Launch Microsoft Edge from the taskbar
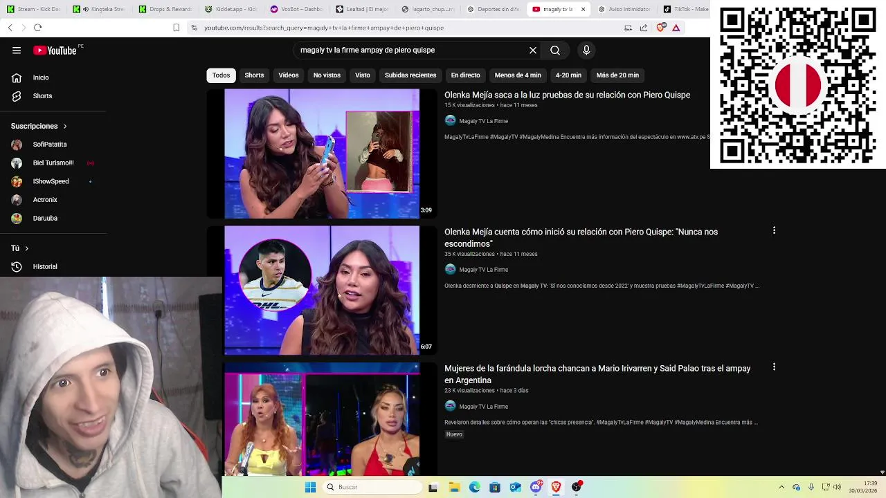886x498 pixels. [475, 487]
